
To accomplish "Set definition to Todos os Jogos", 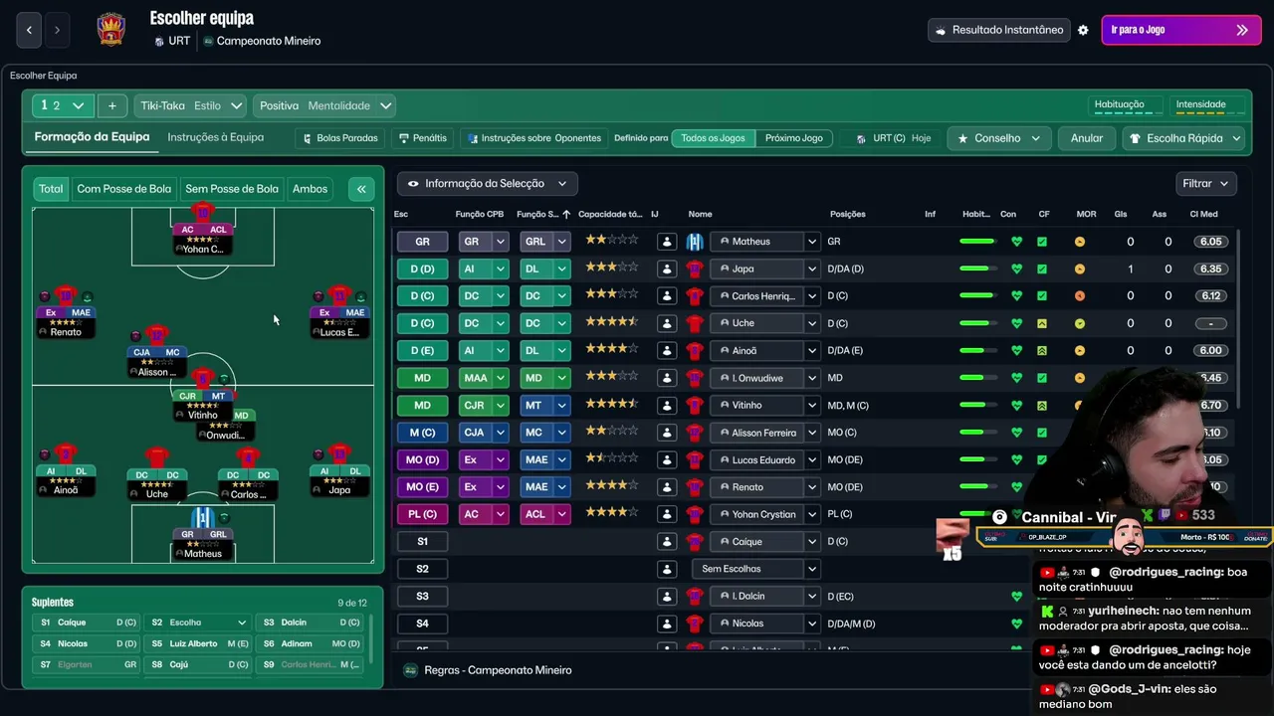I will 713,138.
